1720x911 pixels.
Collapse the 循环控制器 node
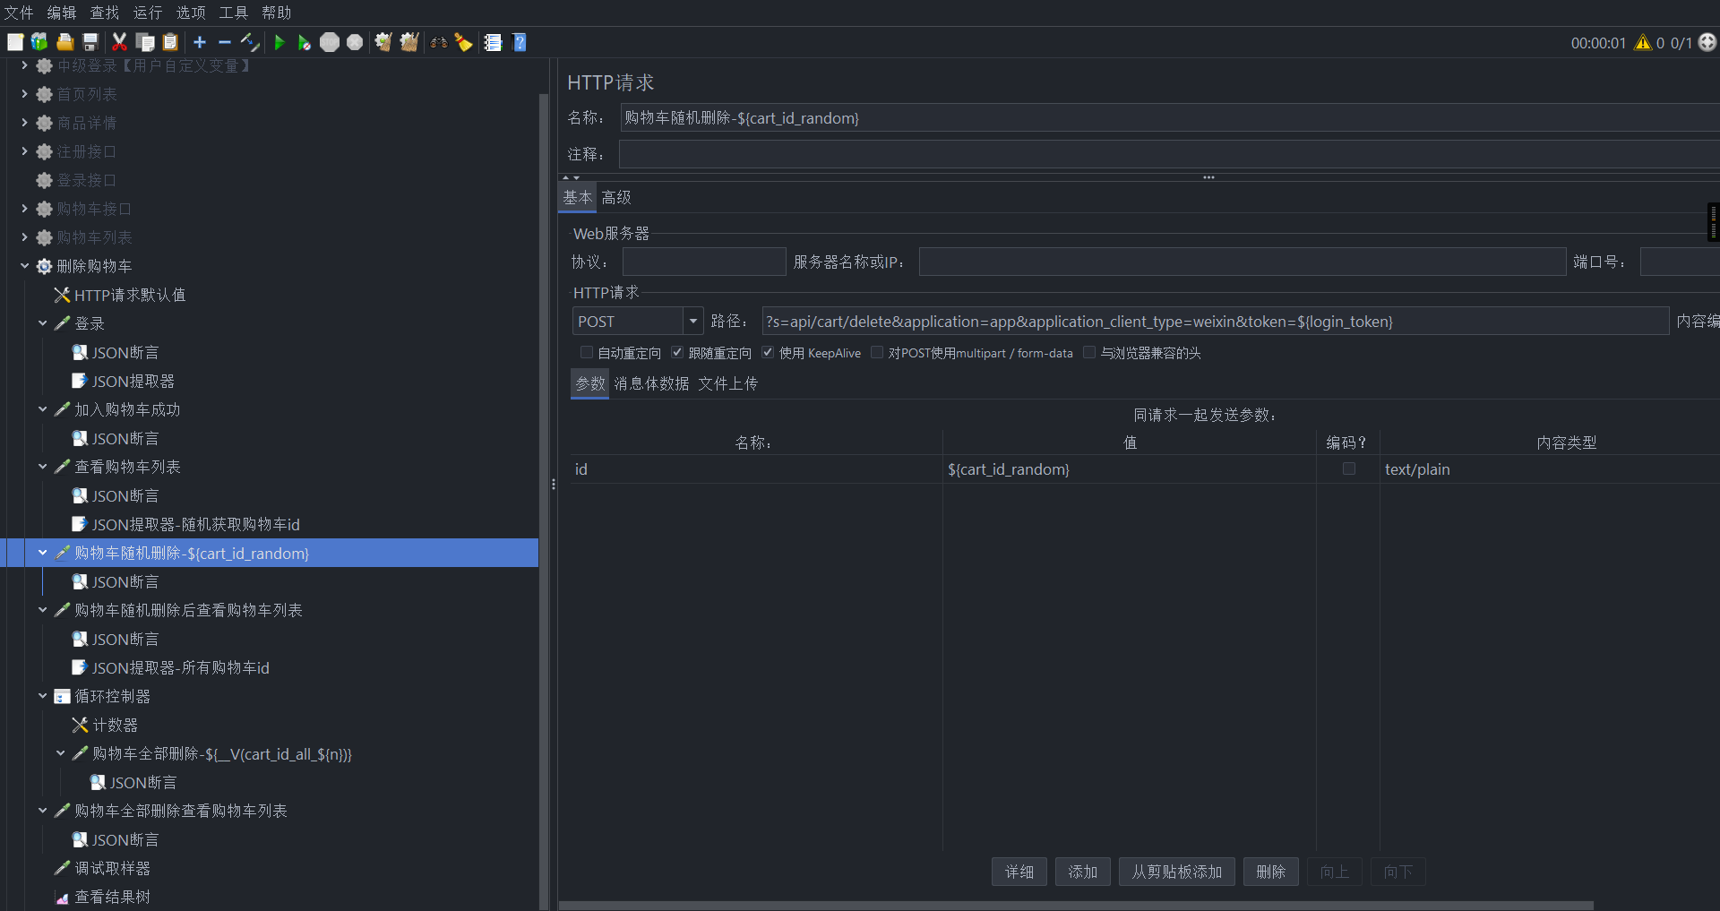[42, 696]
